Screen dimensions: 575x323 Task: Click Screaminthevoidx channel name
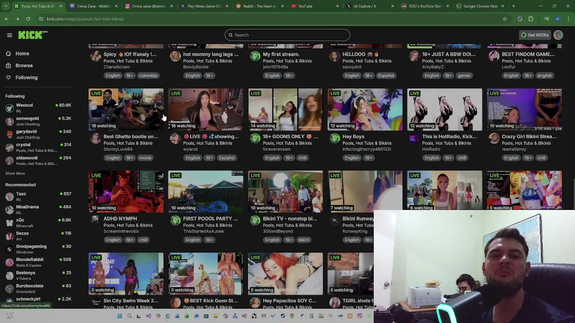click(x=121, y=231)
